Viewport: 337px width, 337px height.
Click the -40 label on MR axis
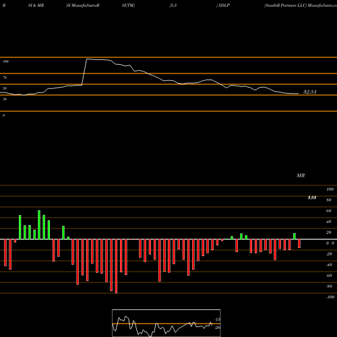pos(329,265)
